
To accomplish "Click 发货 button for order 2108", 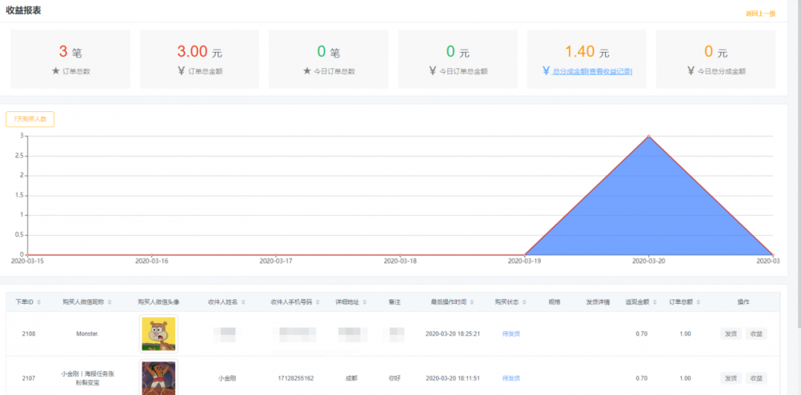I will click(730, 333).
